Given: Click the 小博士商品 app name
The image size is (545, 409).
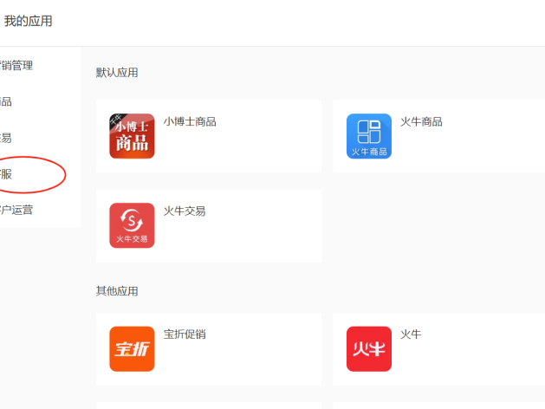Looking at the screenshot, I should click(190, 121).
